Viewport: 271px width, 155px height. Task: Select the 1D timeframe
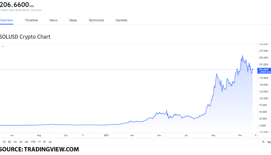tap(4, 142)
